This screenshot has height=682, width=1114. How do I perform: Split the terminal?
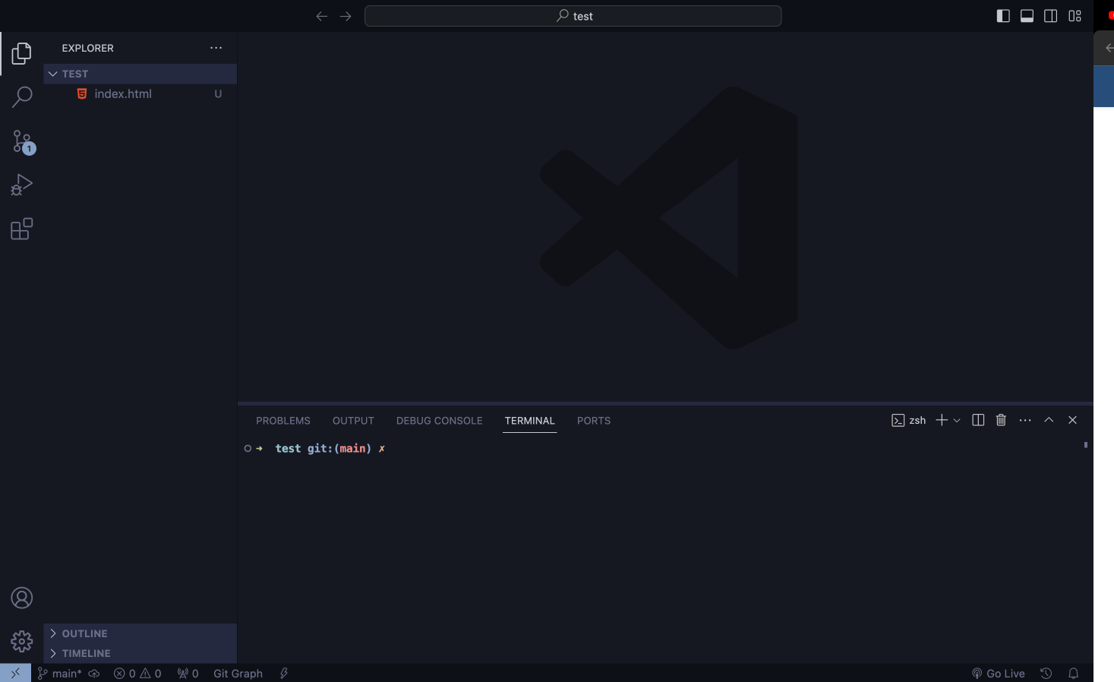[977, 419]
